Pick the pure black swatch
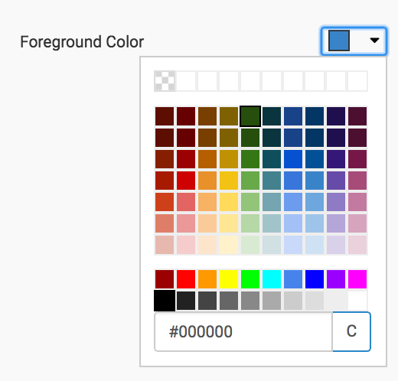The image size is (398, 381). pyautogui.click(x=165, y=301)
